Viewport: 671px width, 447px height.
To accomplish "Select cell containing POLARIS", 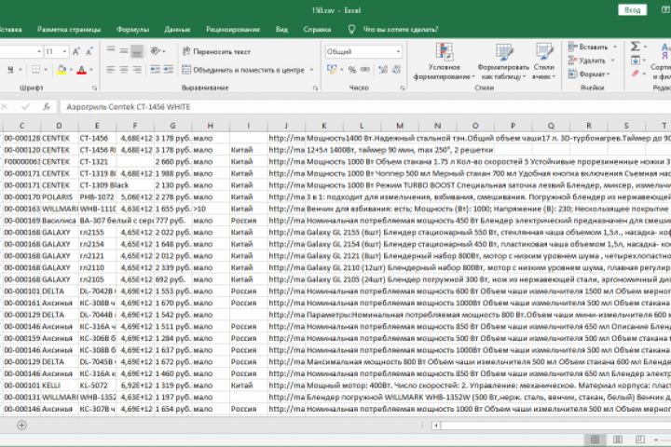I will click(x=60, y=196).
